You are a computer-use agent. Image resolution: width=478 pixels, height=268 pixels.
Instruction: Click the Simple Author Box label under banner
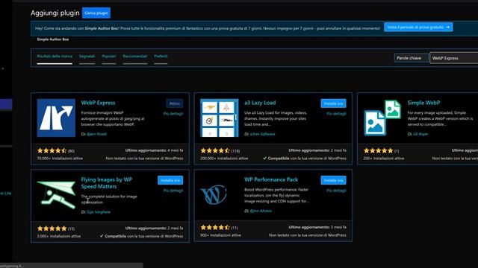click(53, 39)
